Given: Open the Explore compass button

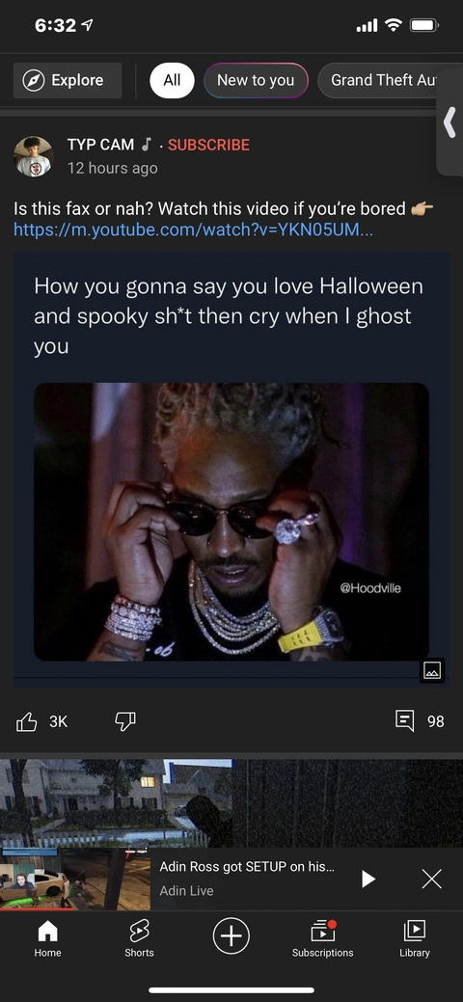Looking at the screenshot, I should (x=68, y=80).
